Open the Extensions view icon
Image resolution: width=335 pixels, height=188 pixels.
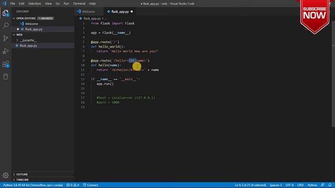(x=6, y=64)
